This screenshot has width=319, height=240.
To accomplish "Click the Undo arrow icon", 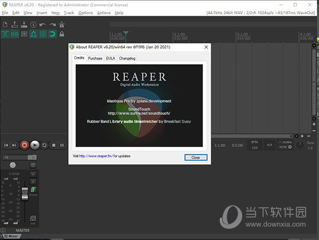I will [43, 25].
